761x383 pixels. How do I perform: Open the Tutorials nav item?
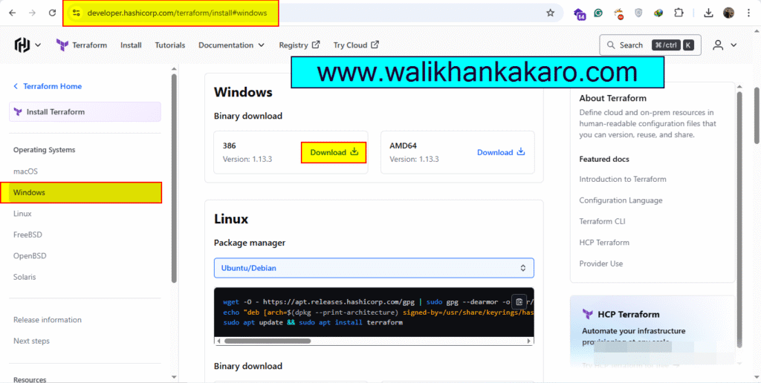[x=169, y=45]
